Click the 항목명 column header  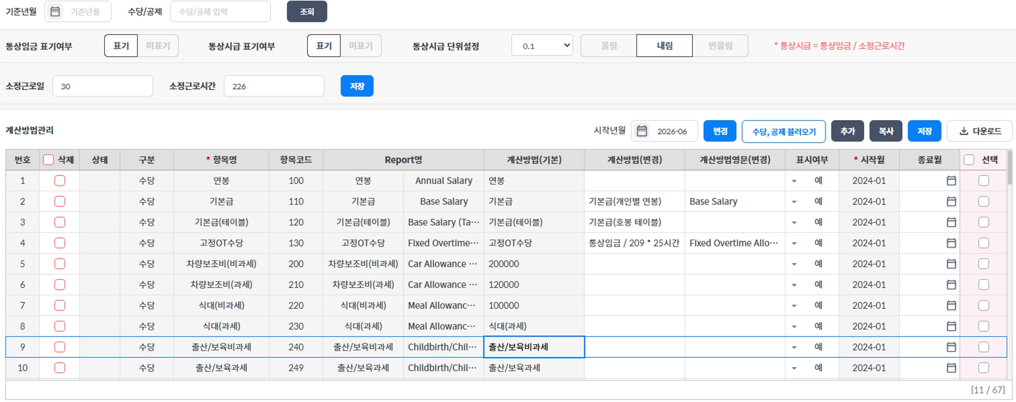pyautogui.click(x=221, y=160)
